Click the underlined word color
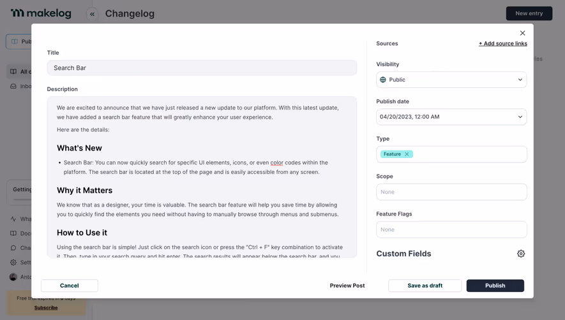The width and height of the screenshot is (565, 320). point(276,163)
